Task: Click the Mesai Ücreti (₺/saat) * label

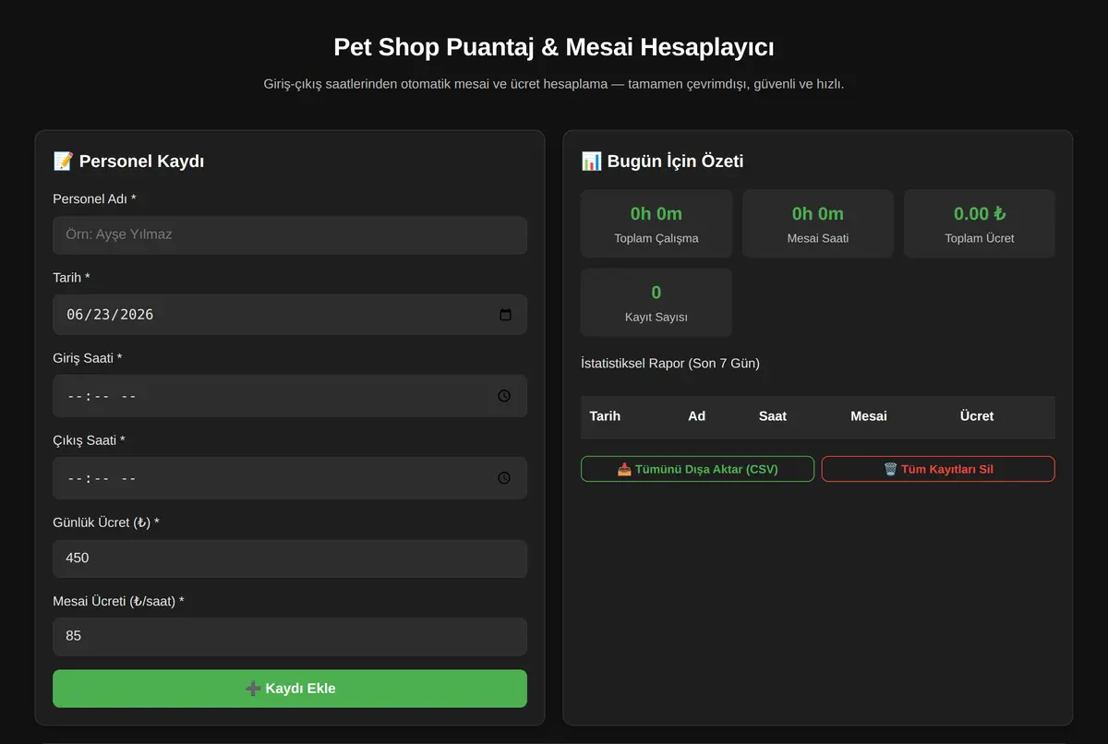Action: point(118,601)
